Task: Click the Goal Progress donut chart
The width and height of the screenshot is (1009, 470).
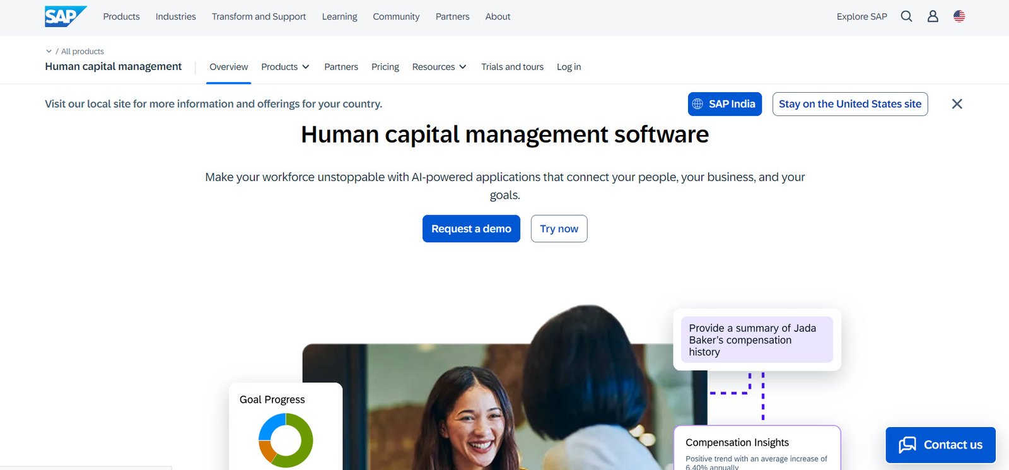Action: pyautogui.click(x=286, y=440)
